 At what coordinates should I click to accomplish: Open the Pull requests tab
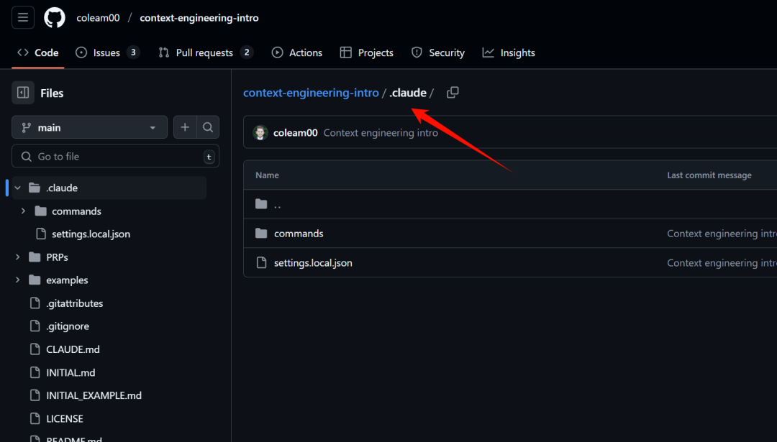click(x=206, y=52)
